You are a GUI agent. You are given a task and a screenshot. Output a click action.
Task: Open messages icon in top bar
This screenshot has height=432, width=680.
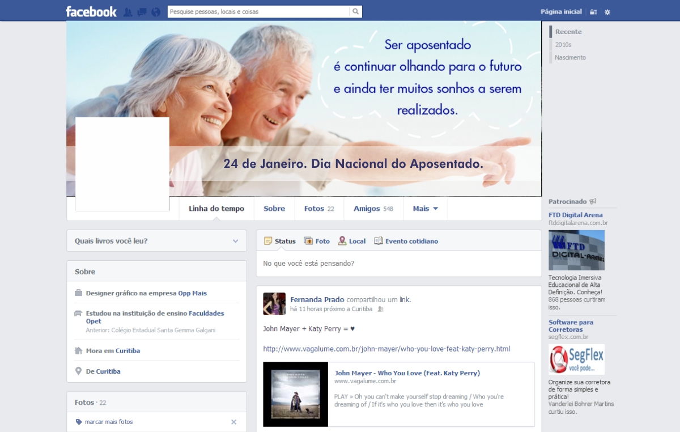pyautogui.click(x=142, y=12)
